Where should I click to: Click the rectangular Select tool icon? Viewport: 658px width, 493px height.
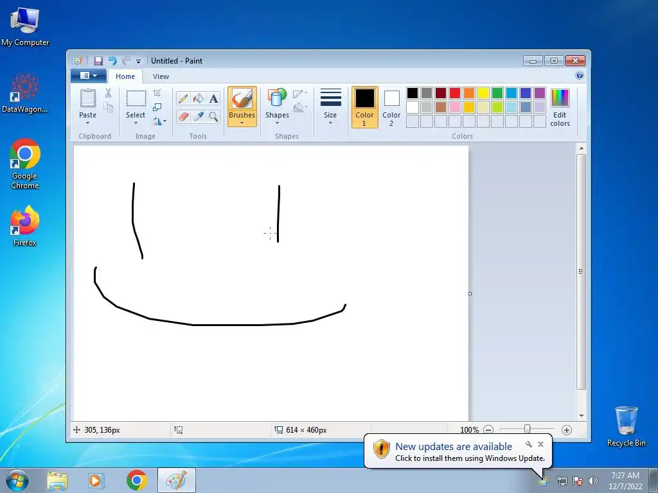pyautogui.click(x=136, y=98)
